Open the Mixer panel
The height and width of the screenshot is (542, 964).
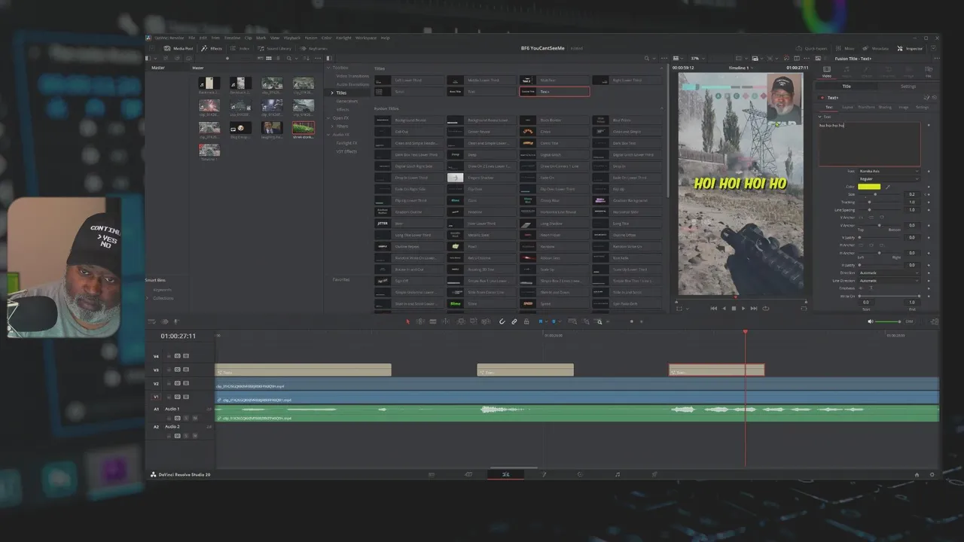846,48
